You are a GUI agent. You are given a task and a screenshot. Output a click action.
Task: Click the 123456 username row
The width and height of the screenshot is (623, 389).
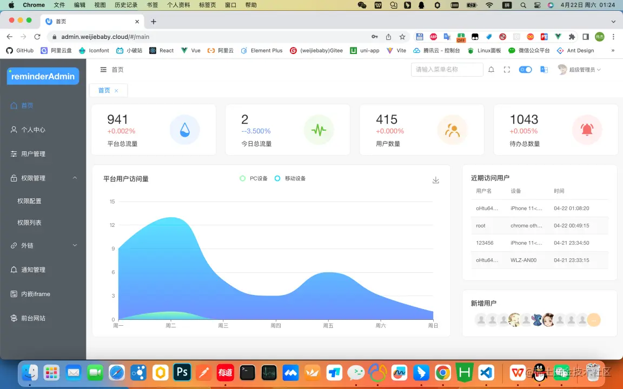click(540, 243)
